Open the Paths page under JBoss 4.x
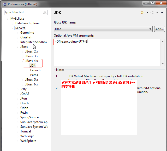This screenshot has height=151, width=167. [34, 75]
